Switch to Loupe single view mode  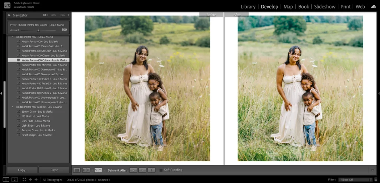77,170
